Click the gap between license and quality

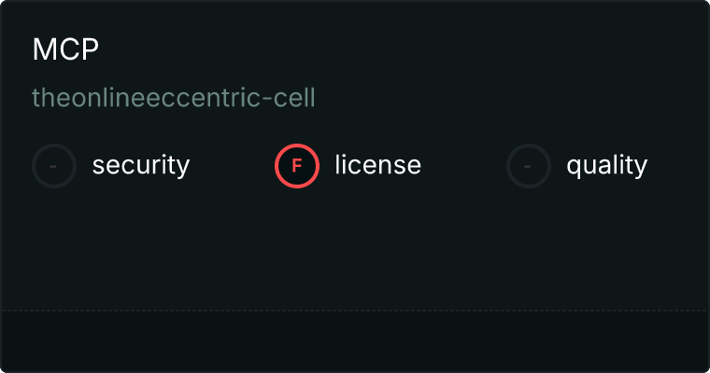pos(463,166)
